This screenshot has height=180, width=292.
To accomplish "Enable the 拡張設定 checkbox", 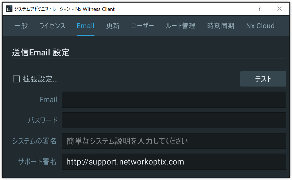I will [16, 79].
